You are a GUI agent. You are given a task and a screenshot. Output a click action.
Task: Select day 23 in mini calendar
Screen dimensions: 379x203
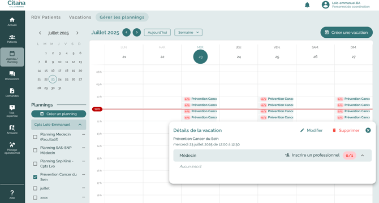(53, 79)
